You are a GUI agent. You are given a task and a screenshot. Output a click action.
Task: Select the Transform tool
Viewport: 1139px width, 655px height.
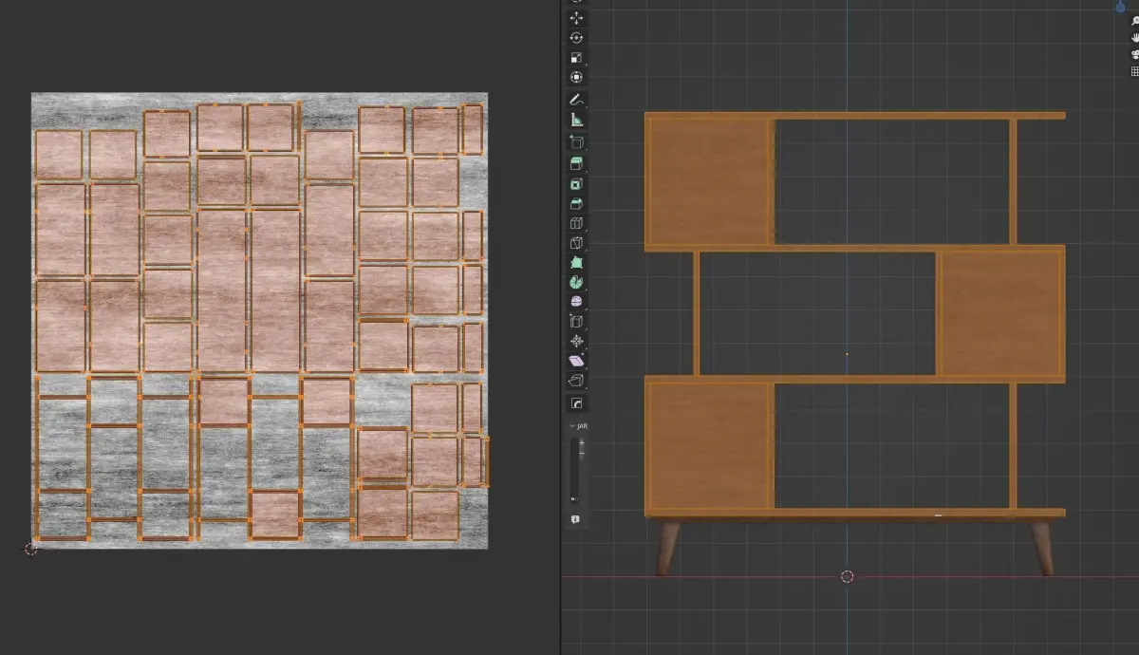pyautogui.click(x=576, y=78)
